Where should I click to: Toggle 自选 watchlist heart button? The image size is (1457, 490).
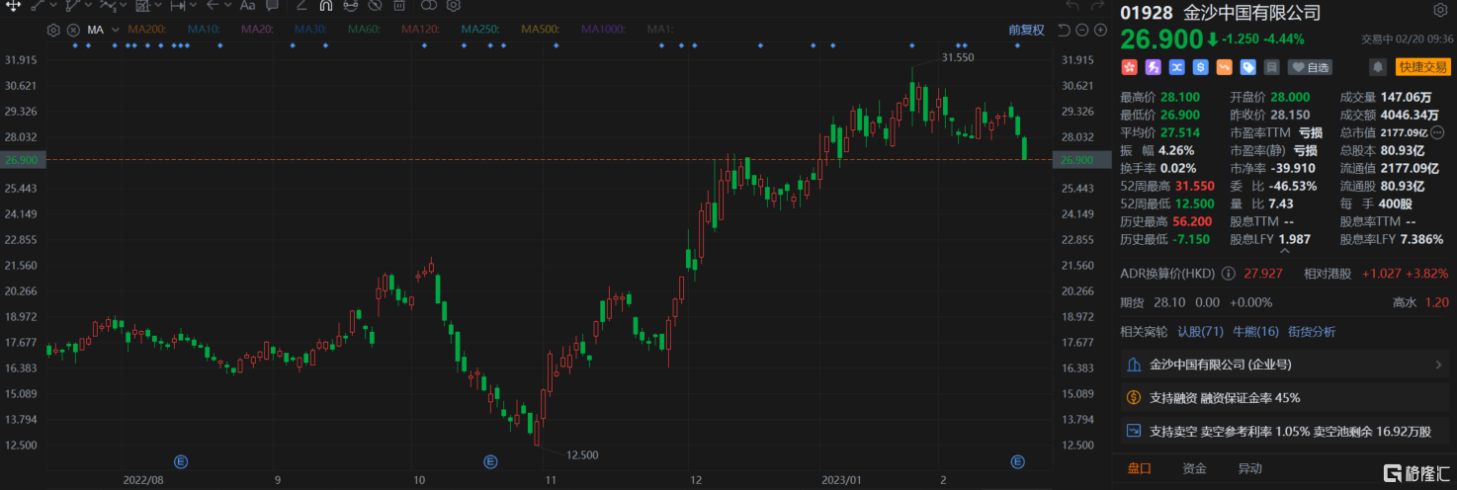[1309, 67]
